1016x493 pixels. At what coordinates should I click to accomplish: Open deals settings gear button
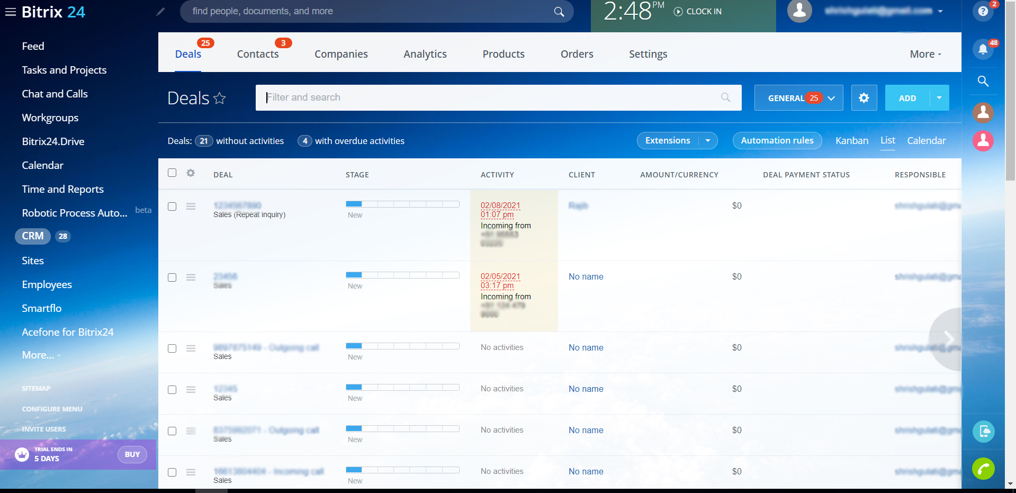(x=864, y=98)
